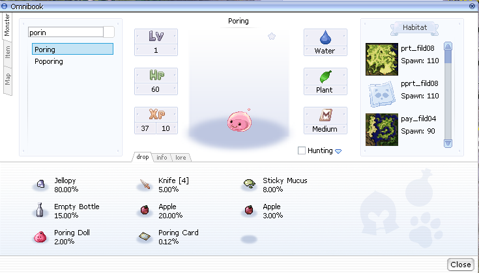Click the Lv level icon

(156, 36)
